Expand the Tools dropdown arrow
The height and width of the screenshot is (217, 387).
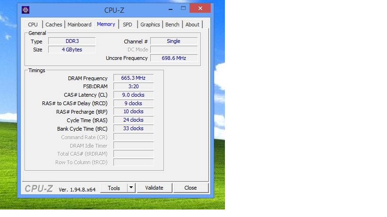(x=131, y=188)
